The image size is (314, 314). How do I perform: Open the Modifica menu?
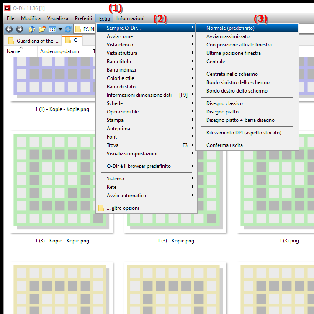pos(31,18)
